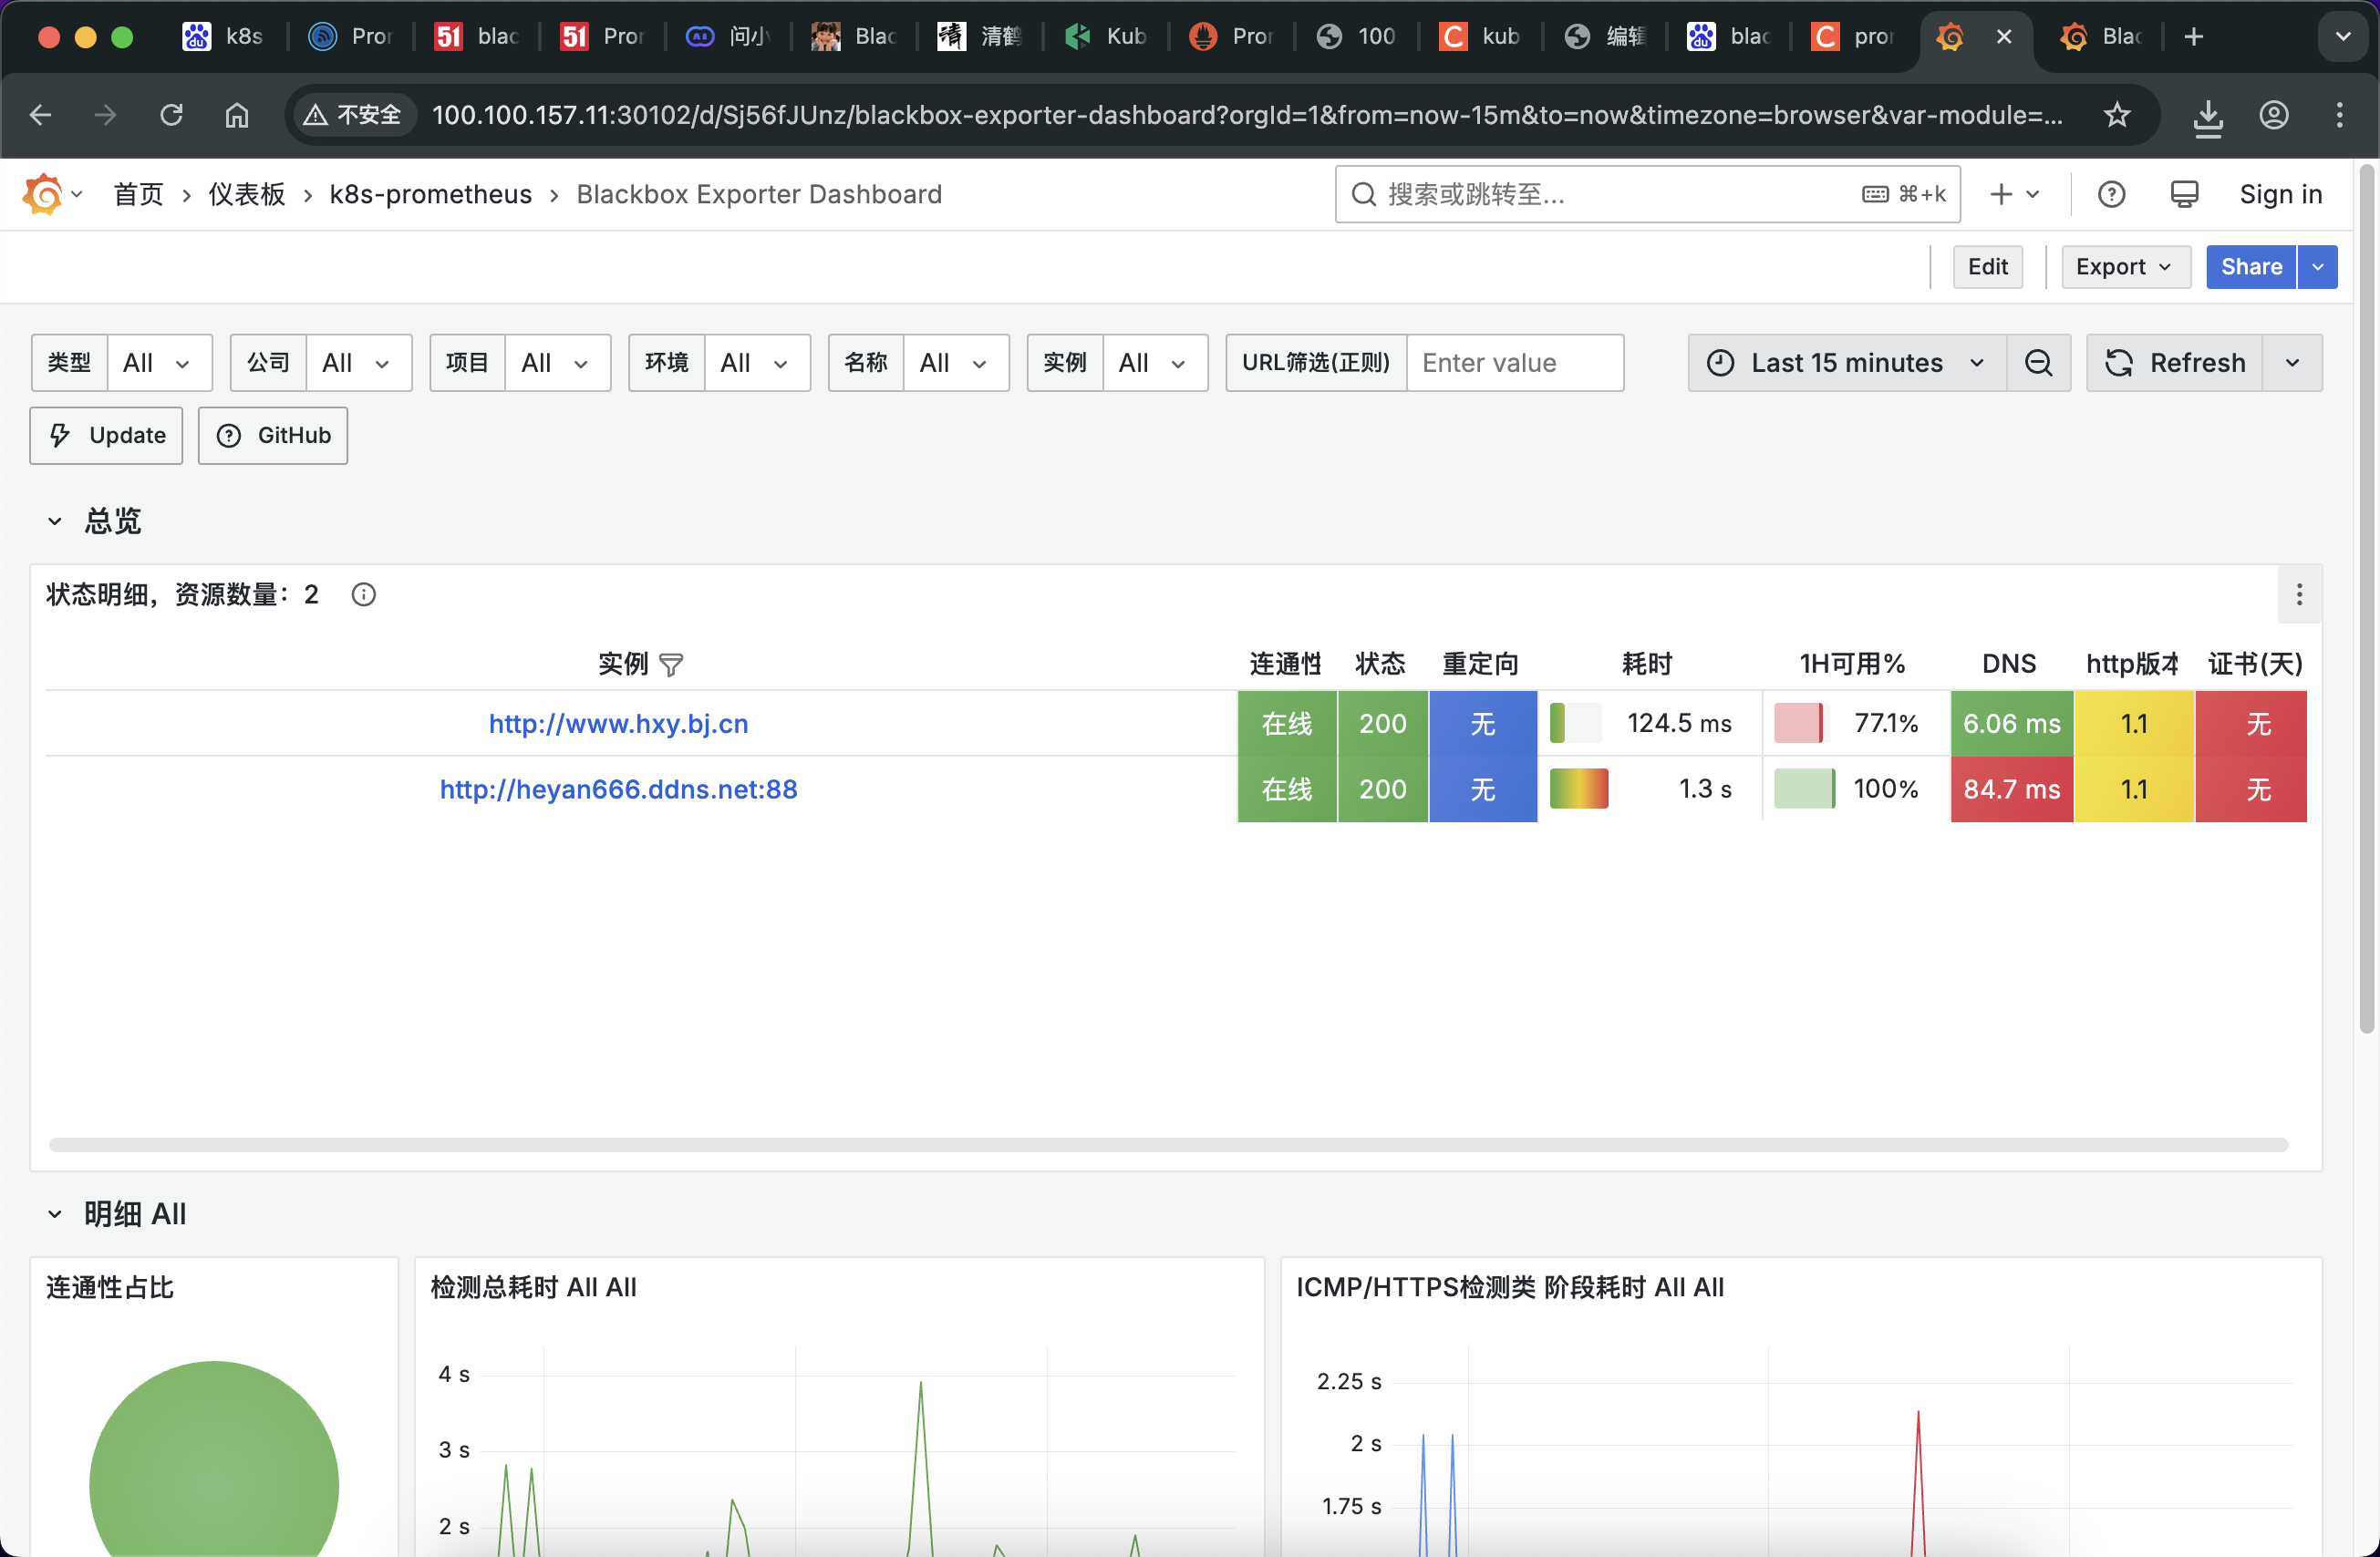Click the table horizontal scrollbar
The width and height of the screenshot is (2380, 1557).
1168,1145
